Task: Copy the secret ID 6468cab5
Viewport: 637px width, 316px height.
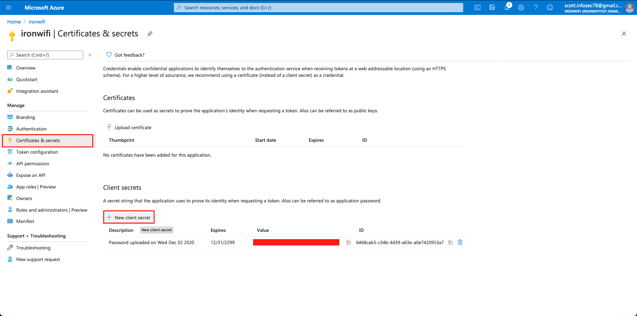Action: (450, 242)
